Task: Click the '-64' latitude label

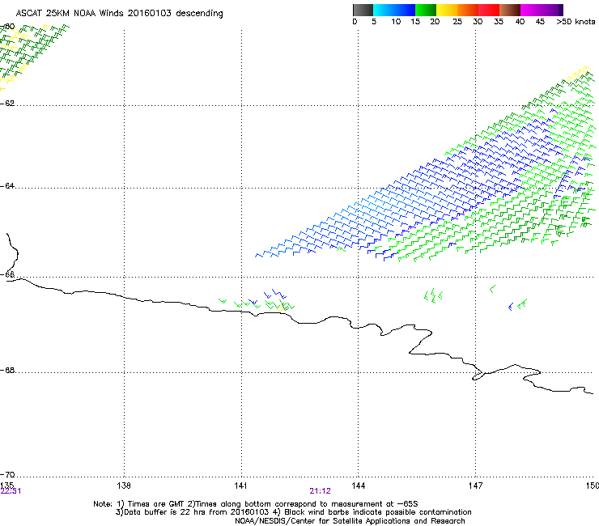Action: point(7,186)
